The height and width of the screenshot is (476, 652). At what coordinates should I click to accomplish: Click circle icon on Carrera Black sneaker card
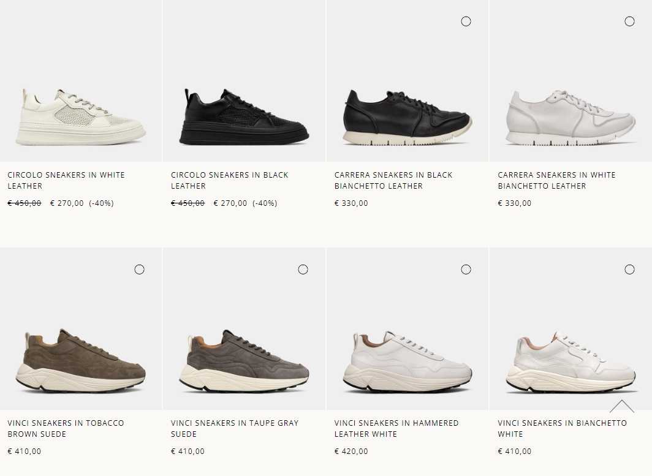pos(466,21)
